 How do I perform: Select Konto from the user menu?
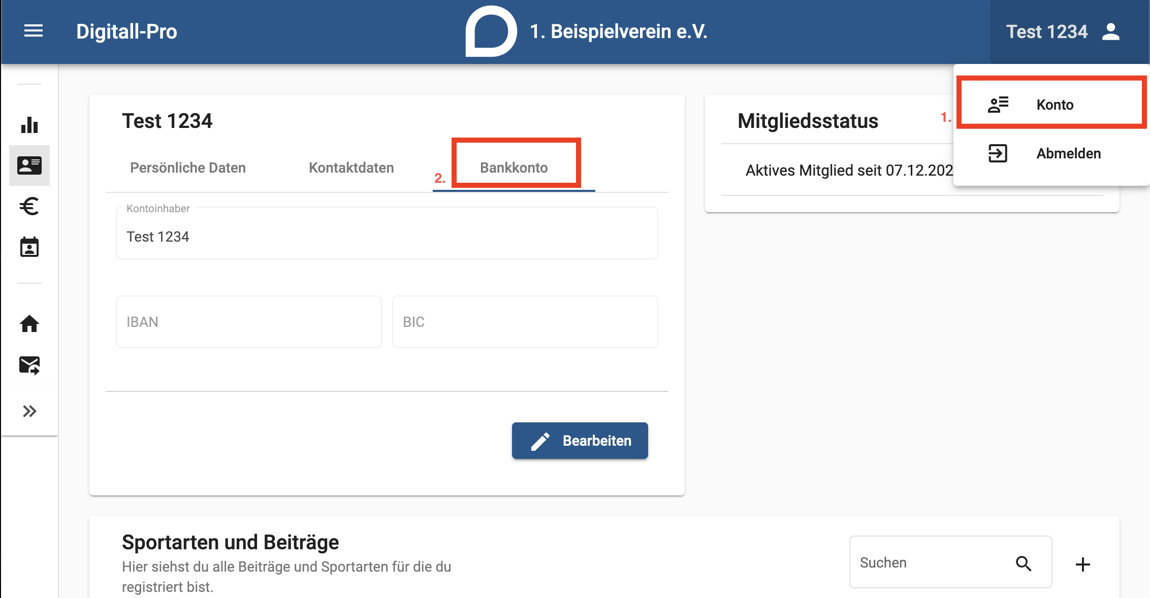[x=1051, y=105]
